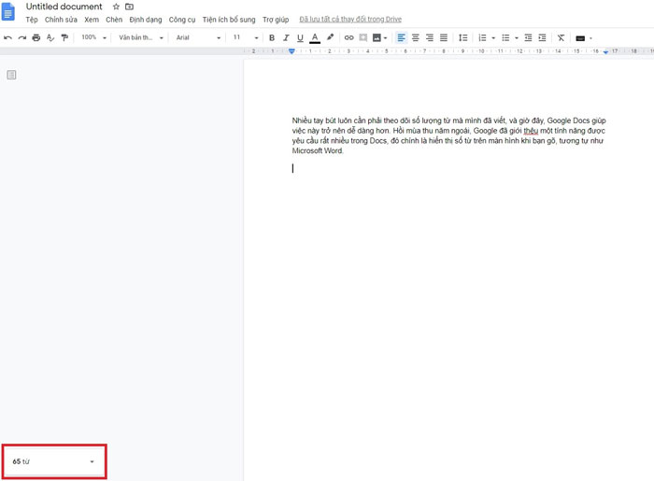Image resolution: width=654 pixels, height=481 pixels.
Task: Run spell check icon
Action: [50, 38]
